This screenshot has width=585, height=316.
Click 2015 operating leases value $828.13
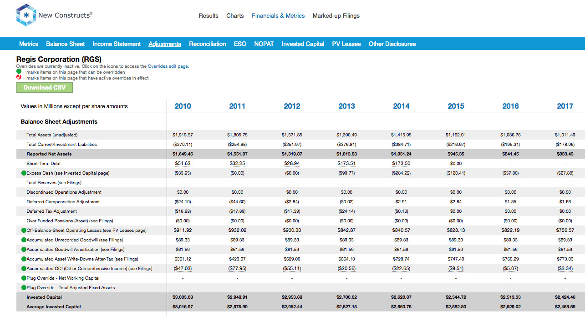point(456,231)
